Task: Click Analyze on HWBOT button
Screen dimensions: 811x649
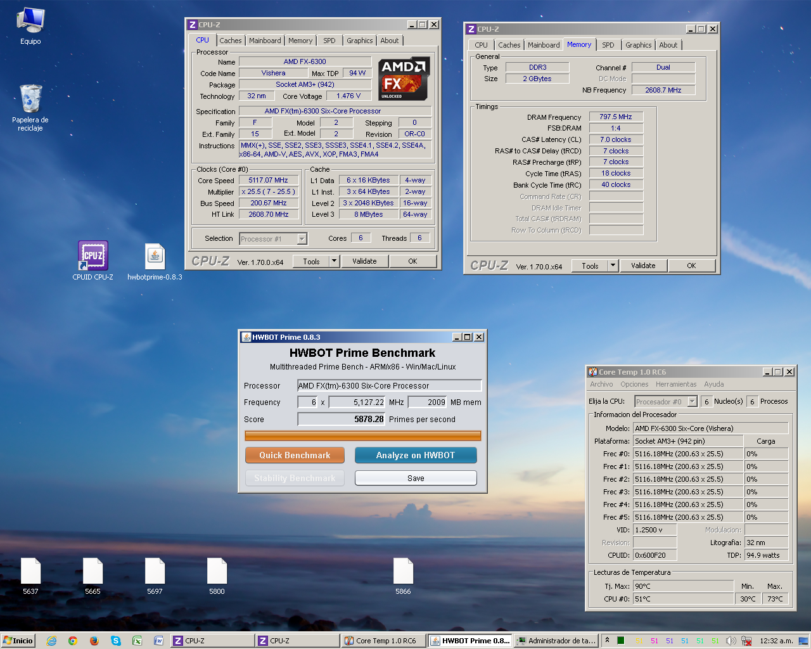Action: point(416,455)
